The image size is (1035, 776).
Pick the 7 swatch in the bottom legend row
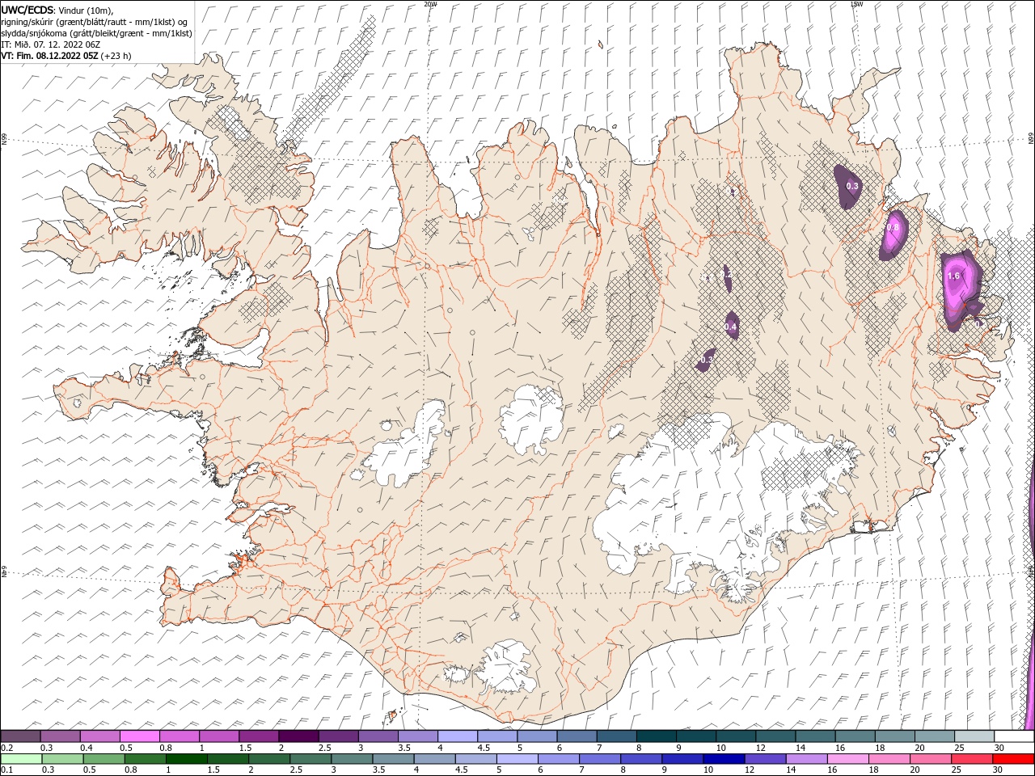click(x=600, y=759)
